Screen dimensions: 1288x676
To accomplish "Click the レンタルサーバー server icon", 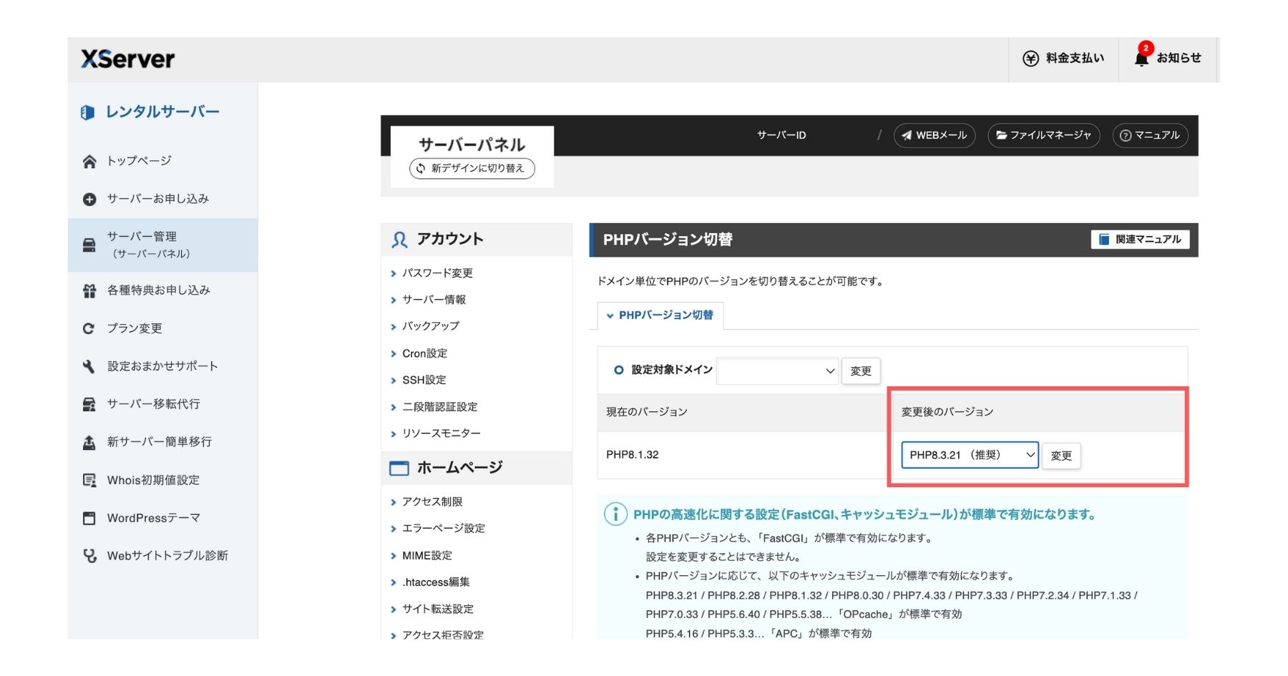I will pos(88,112).
